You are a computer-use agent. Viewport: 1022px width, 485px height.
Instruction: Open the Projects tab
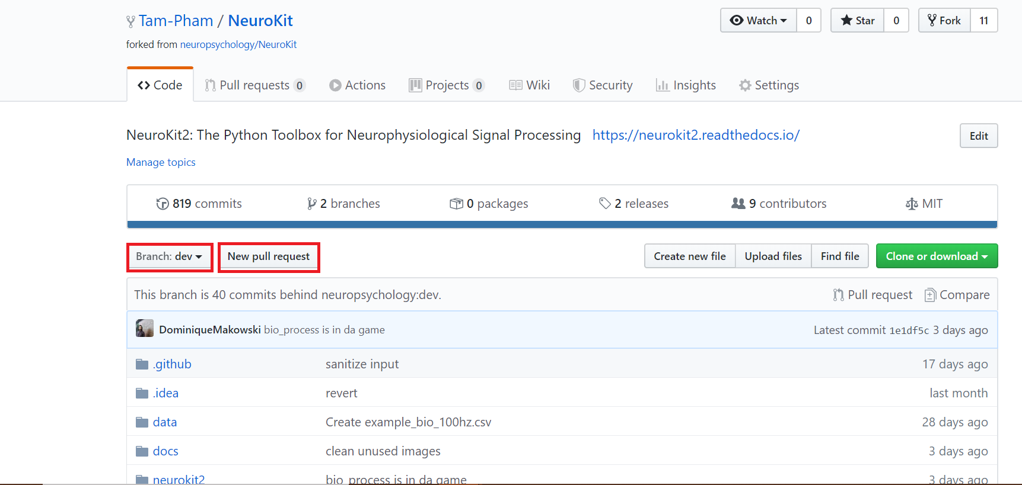click(x=447, y=85)
